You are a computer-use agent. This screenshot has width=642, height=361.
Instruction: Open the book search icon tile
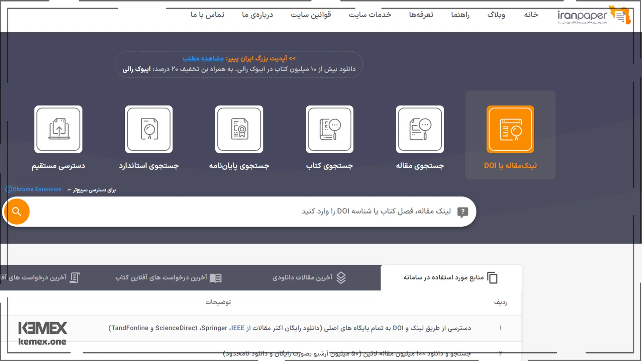(x=329, y=129)
